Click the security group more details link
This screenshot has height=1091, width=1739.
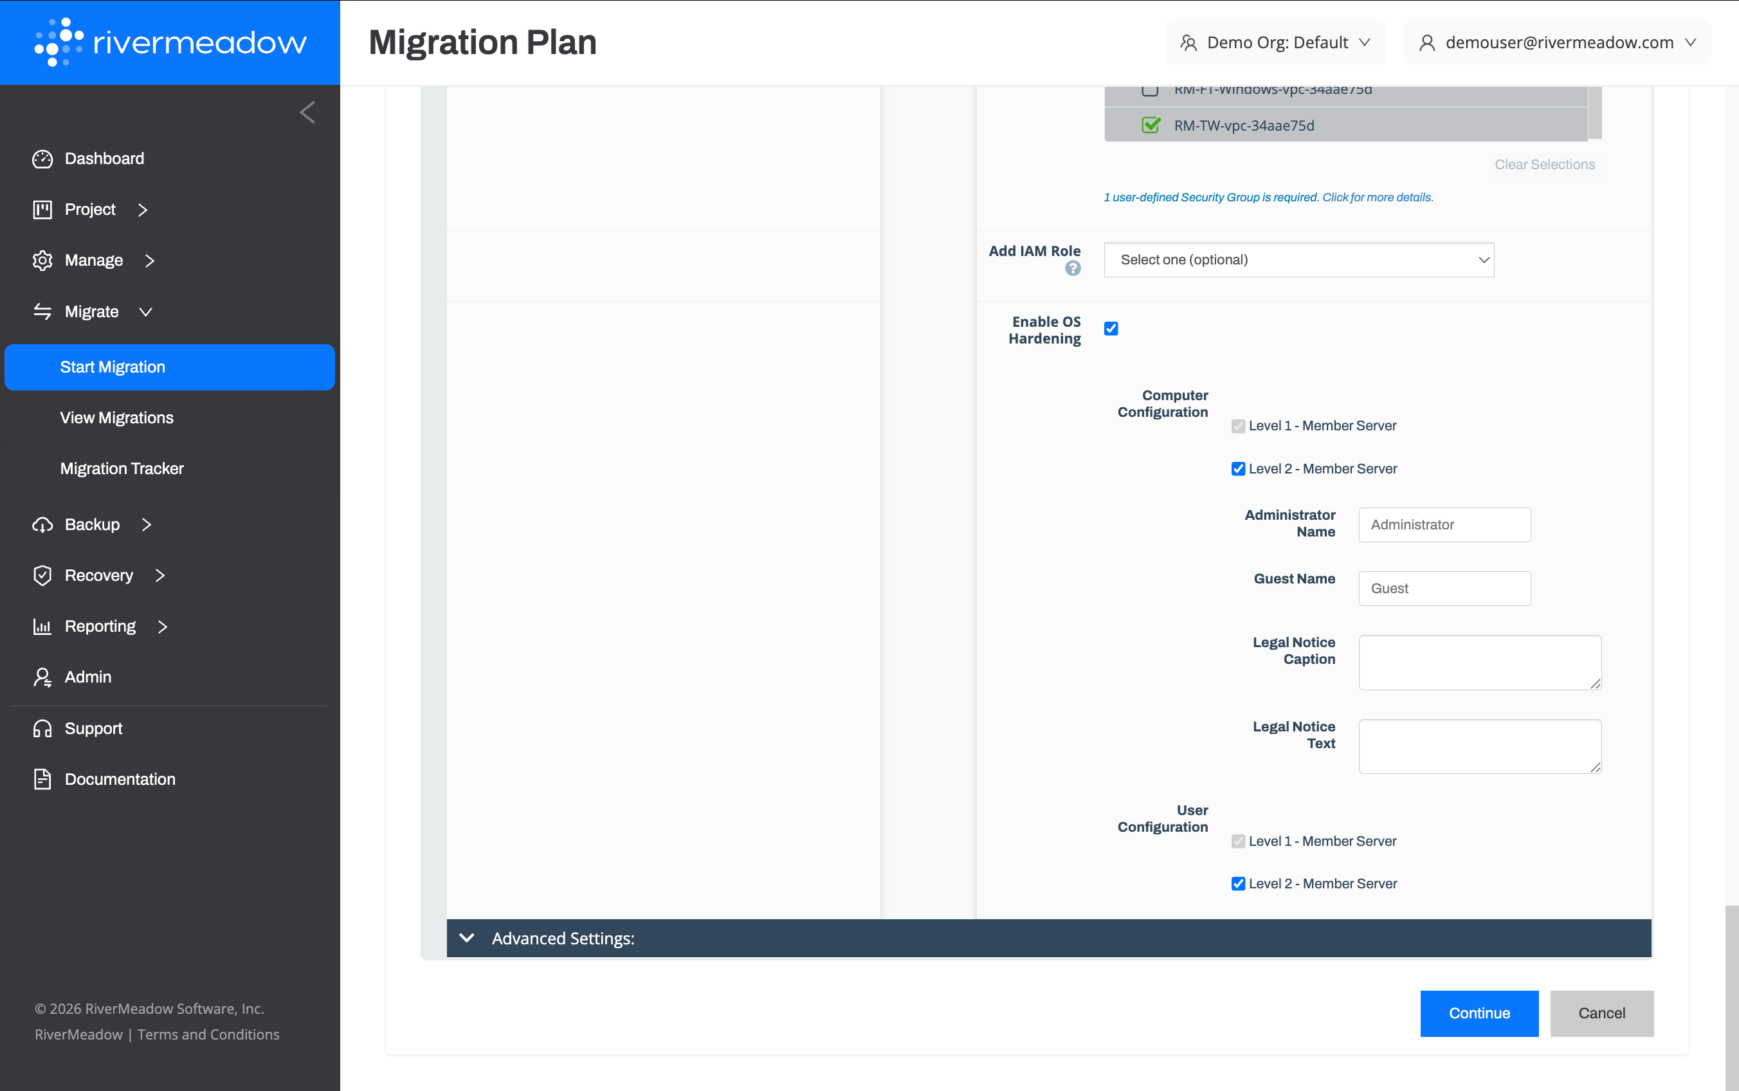click(x=1377, y=197)
